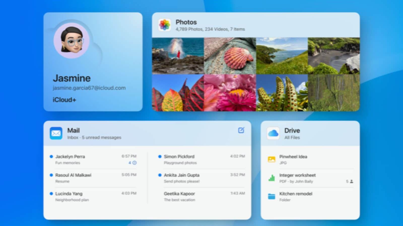Open the spotted fern fronds photo
The height and width of the screenshot is (226, 403).
pos(282,93)
